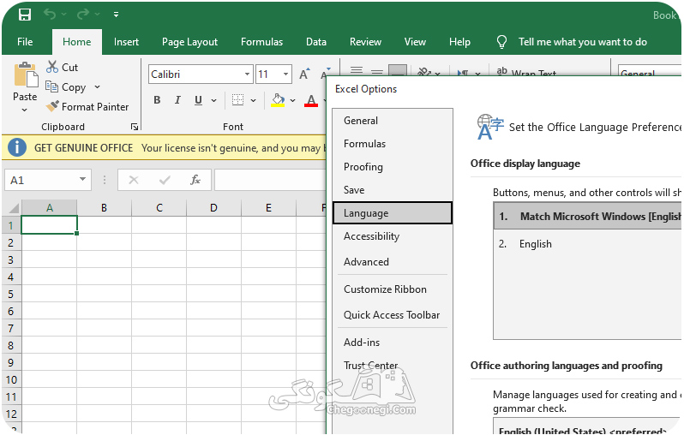Click the Borders icon
This screenshot has width=684, height=435.
click(237, 100)
